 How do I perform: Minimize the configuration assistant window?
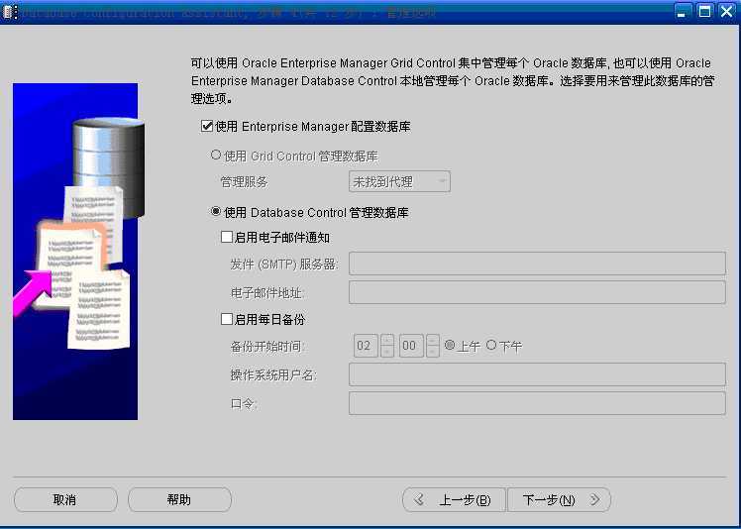point(682,11)
